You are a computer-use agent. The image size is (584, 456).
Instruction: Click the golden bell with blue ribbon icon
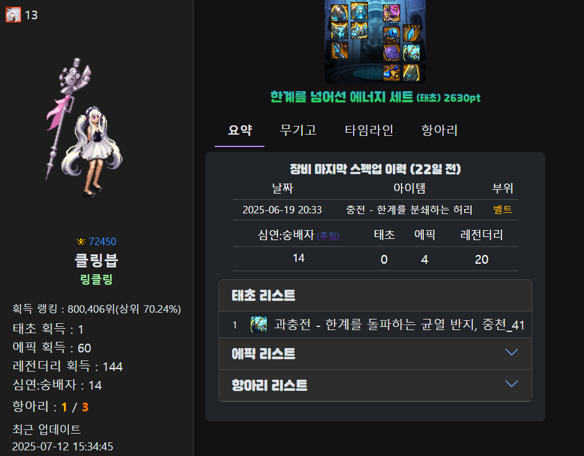[x=392, y=73]
